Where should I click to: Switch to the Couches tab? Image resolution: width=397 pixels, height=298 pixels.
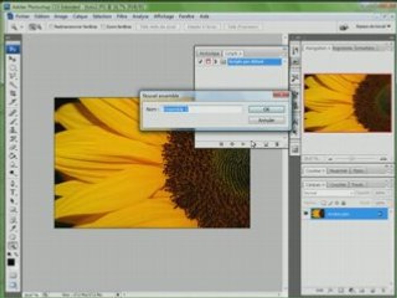(x=338, y=185)
